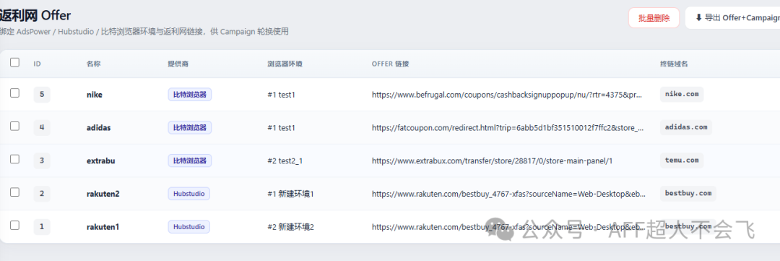Select the extrabu row checkbox
Screen dimensions: 780x261
15,159
